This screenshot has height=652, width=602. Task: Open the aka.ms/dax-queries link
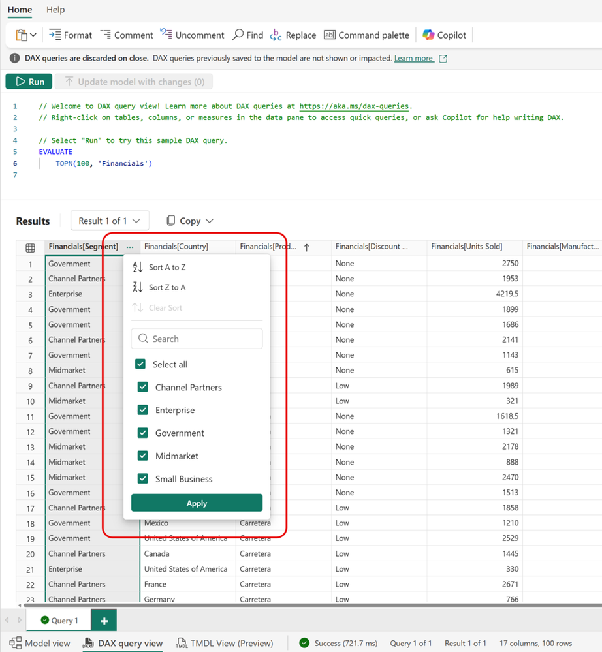point(354,106)
